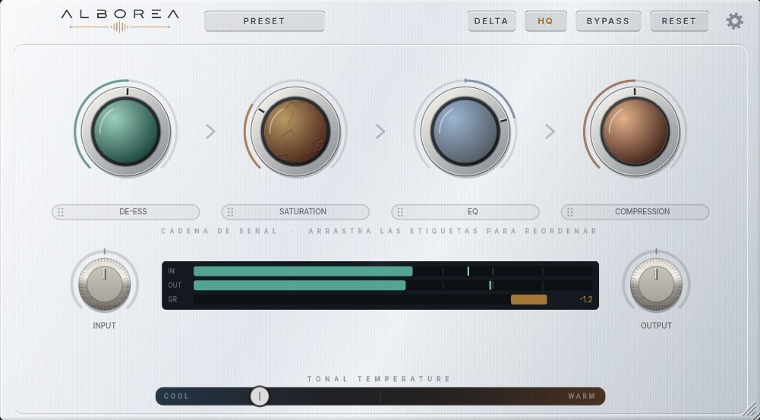Click the TONAL TEMPERATURE heading
Screen dimensions: 760x420
click(x=379, y=379)
